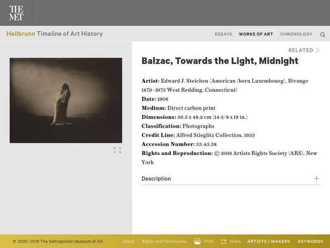Open the search magnifier icon
This screenshot has height=248, width=330.
tap(324, 34)
